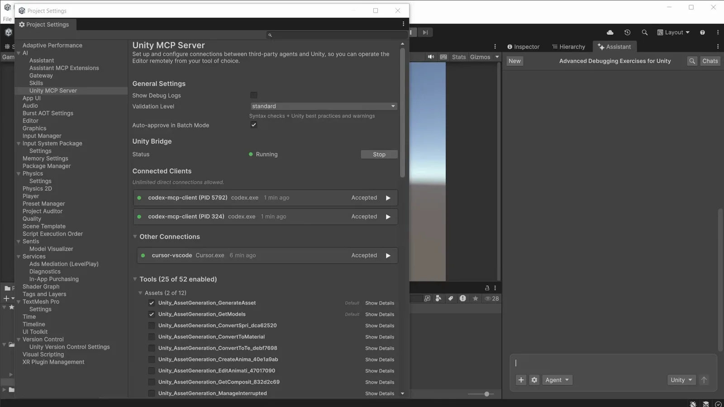Screen dimensions: 724x407
Task: Click the auto-refresh checkmark status icon
Action: point(718,404)
